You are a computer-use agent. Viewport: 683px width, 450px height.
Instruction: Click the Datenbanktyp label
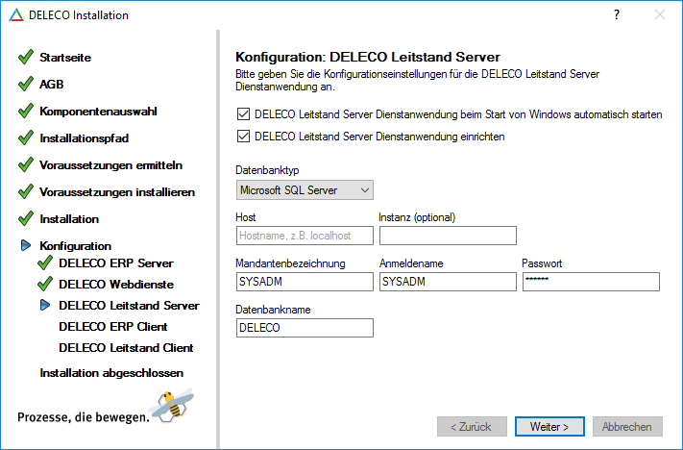[267, 170]
